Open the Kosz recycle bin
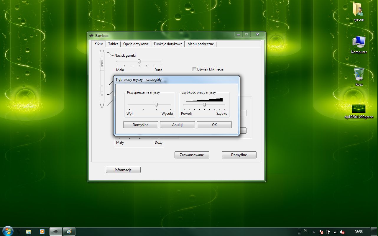Image resolution: width=378 pixels, height=236 pixels. [359, 77]
